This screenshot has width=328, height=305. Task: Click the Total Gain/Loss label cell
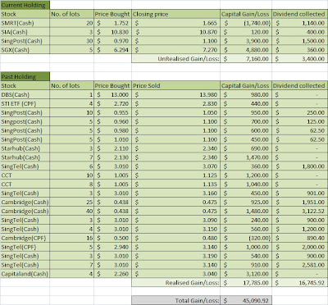tap(175, 300)
